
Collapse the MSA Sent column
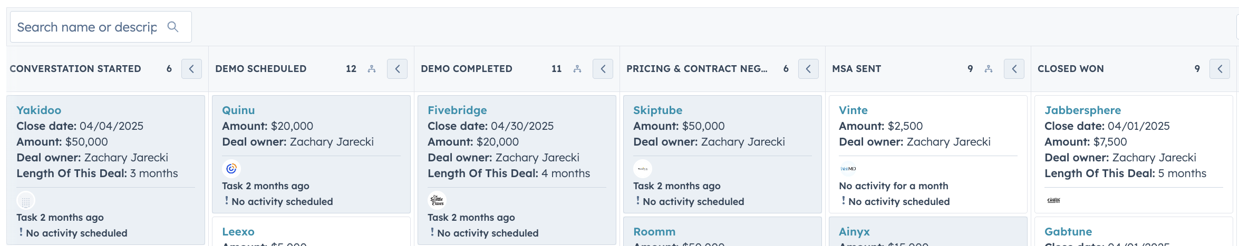pyautogui.click(x=1014, y=69)
